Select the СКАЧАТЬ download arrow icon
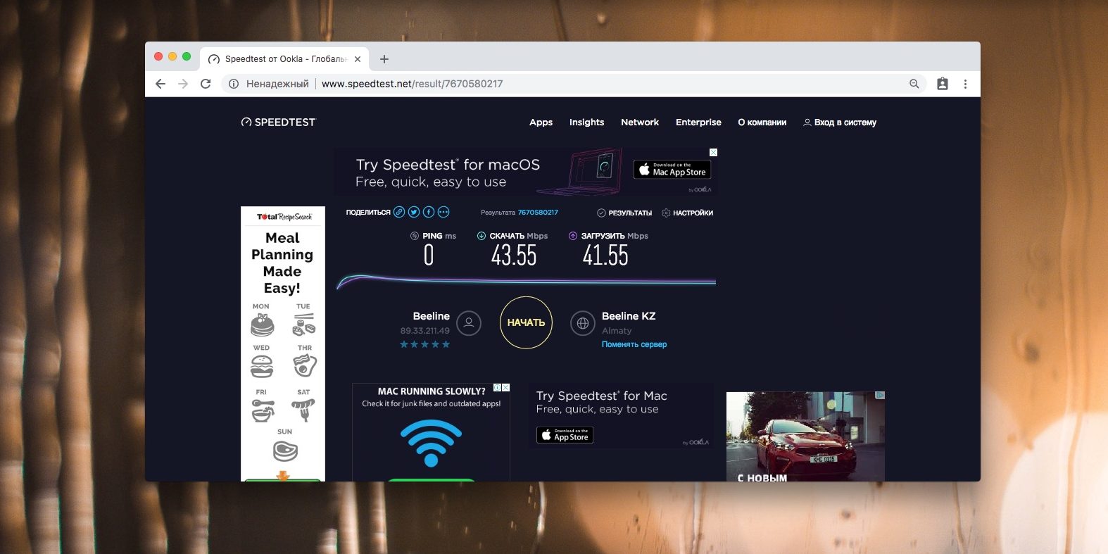 pos(481,236)
